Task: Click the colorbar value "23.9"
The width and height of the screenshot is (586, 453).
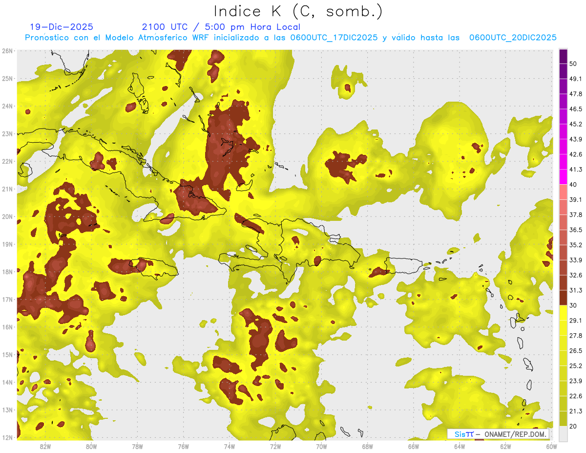Action: 575,381
